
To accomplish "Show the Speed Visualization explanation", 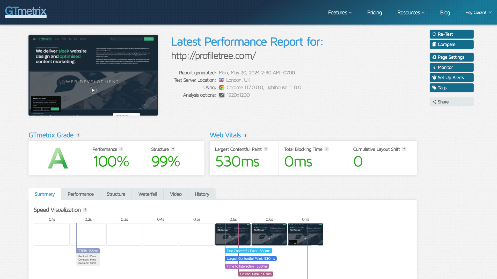I will click(x=85, y=210).
